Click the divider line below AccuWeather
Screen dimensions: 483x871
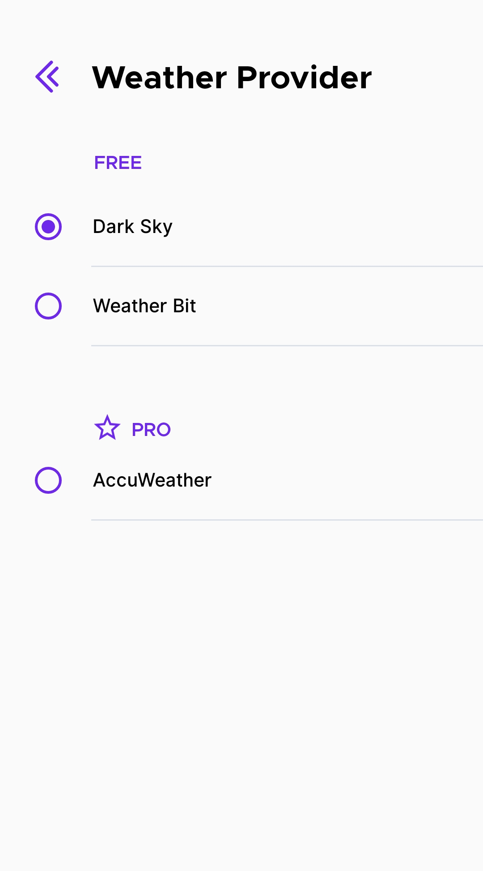pyautogui.click(x=286, y=520)
